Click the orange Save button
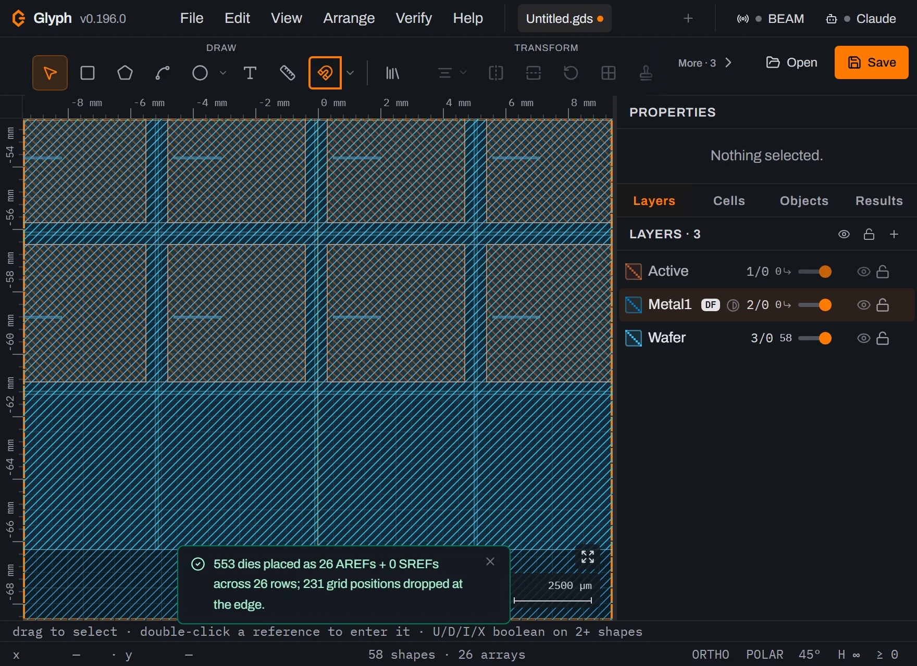917x666 pixels. (x=872, y=62)
